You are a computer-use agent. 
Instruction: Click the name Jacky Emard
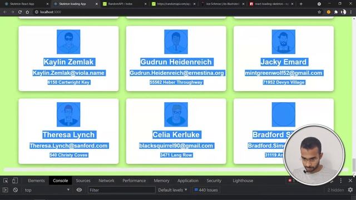(x=284, y=62)
